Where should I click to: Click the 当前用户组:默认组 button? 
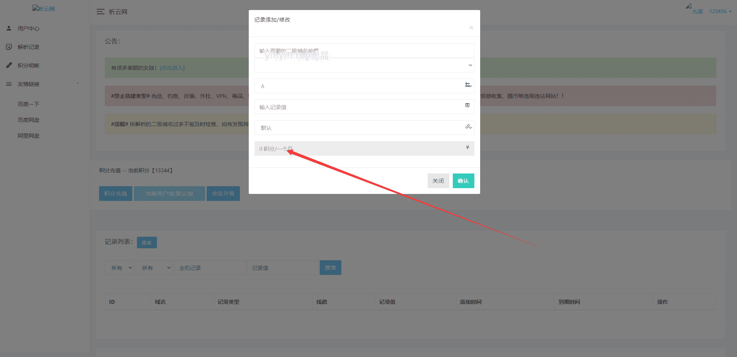point(169,194)
